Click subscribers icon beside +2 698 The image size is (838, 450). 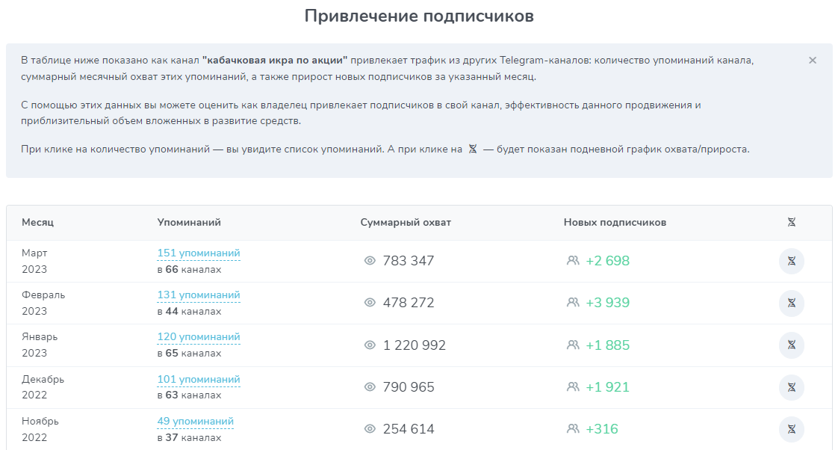click(x=573, y=261)
